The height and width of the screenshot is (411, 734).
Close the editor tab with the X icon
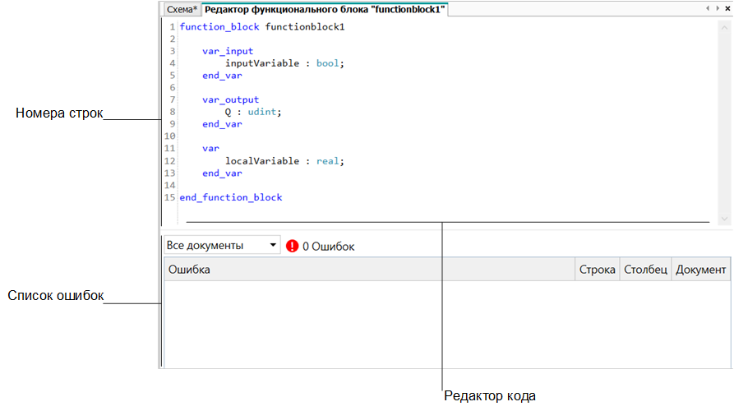(x=727, y=8)
